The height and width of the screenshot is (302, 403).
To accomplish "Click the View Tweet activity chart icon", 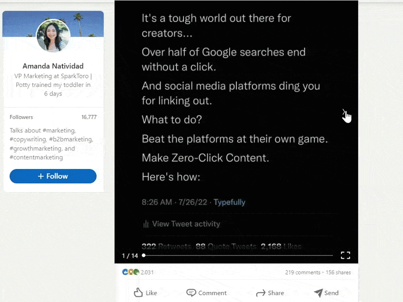I will tap(146, 224).
